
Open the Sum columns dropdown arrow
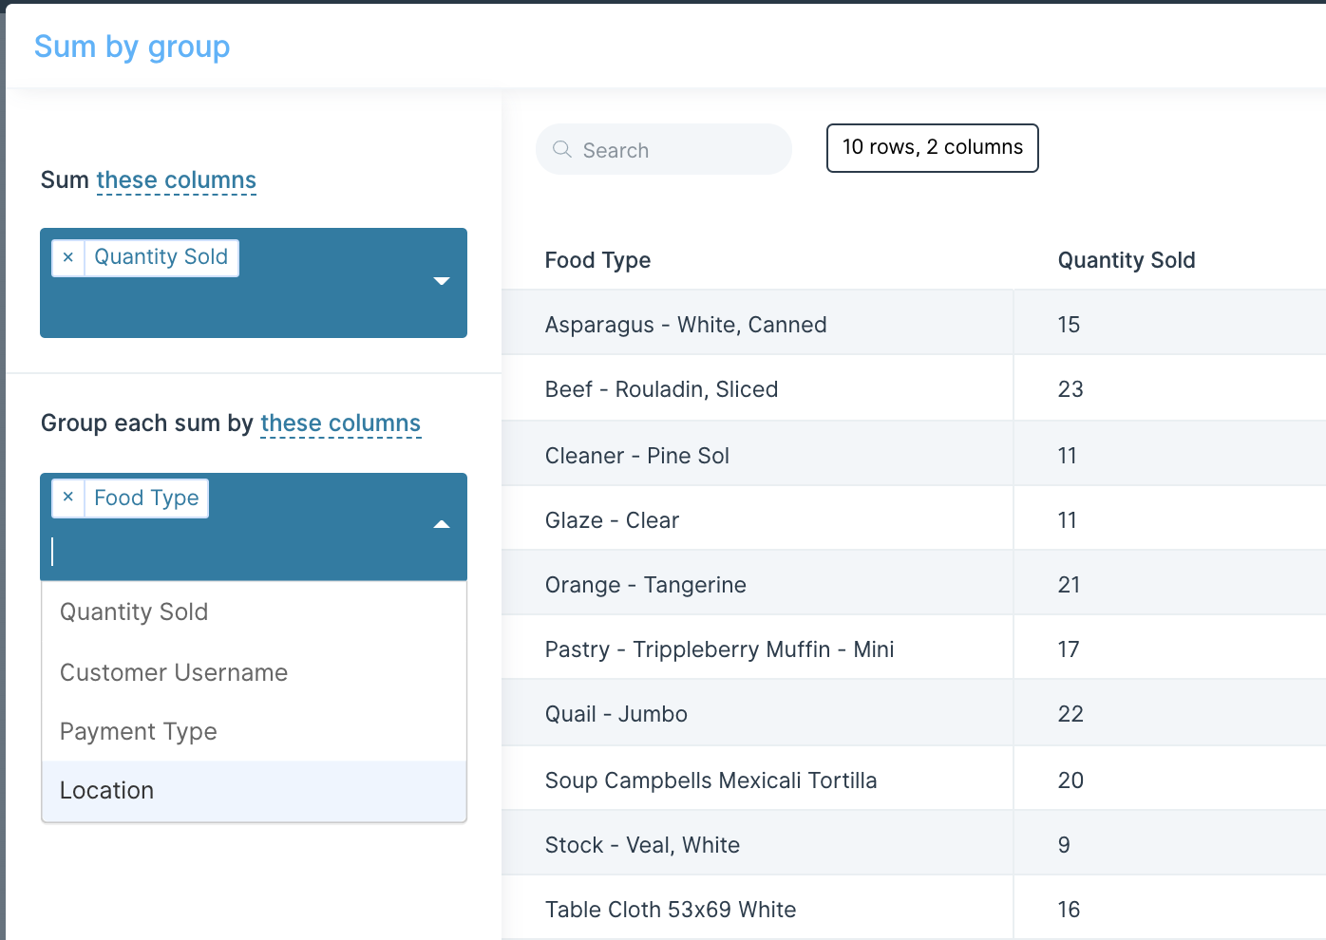pos(441,281)
